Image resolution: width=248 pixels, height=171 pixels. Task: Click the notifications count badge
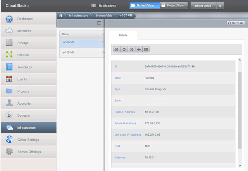pyautogui.click(x=93, y=5)
